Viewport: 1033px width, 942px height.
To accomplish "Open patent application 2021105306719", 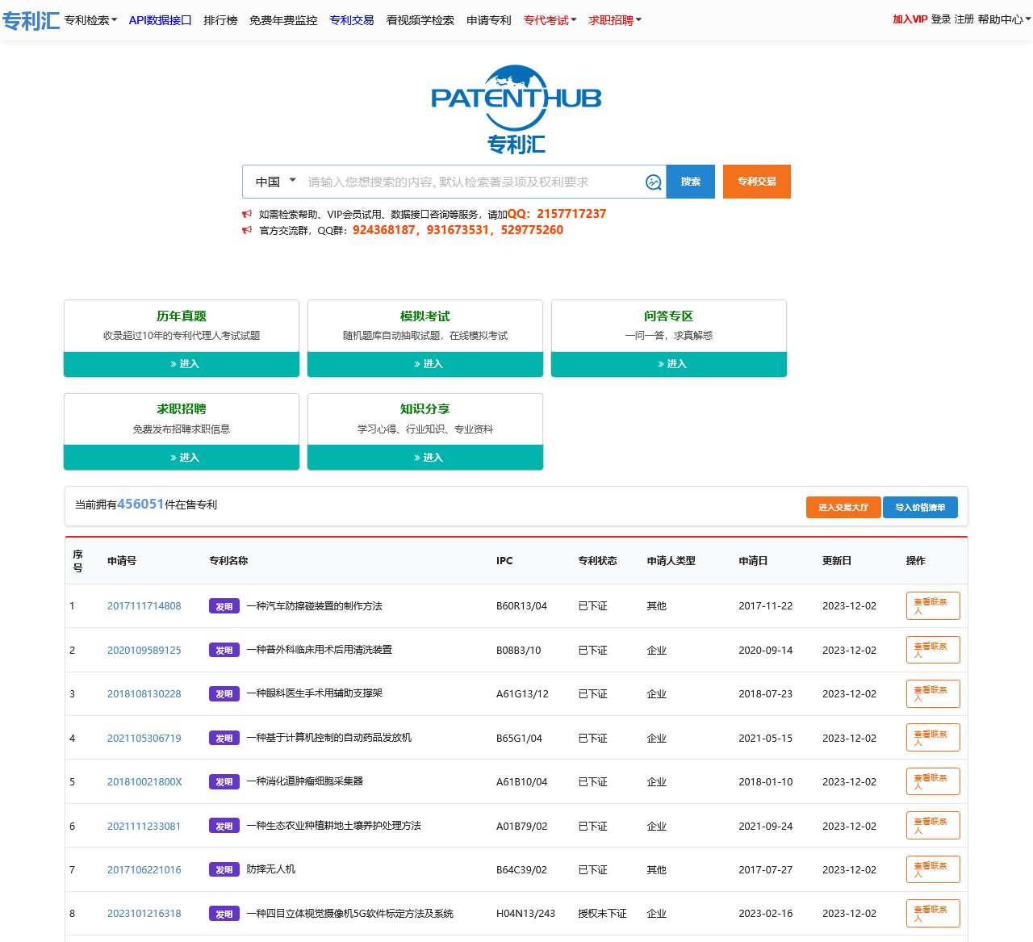I will pos(144,739).
